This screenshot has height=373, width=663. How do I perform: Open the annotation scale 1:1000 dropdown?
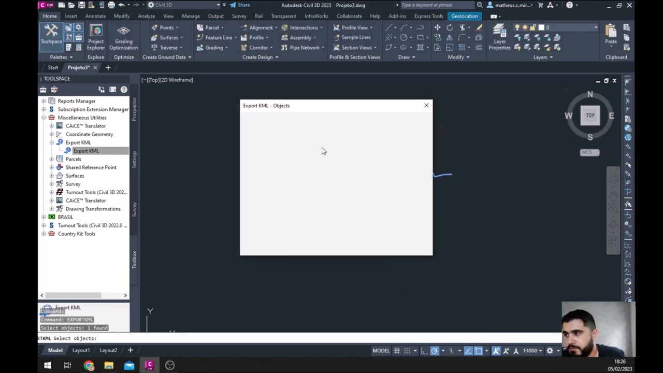coord(533,351)
